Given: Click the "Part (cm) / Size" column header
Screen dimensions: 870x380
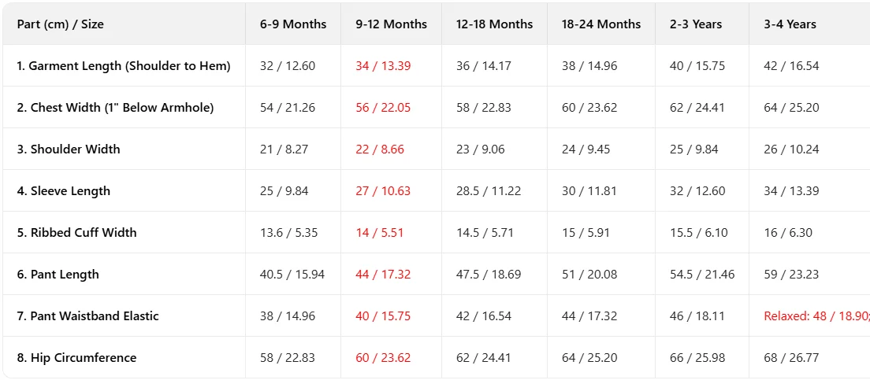Looking at the screenshot, I should [60, 24].
